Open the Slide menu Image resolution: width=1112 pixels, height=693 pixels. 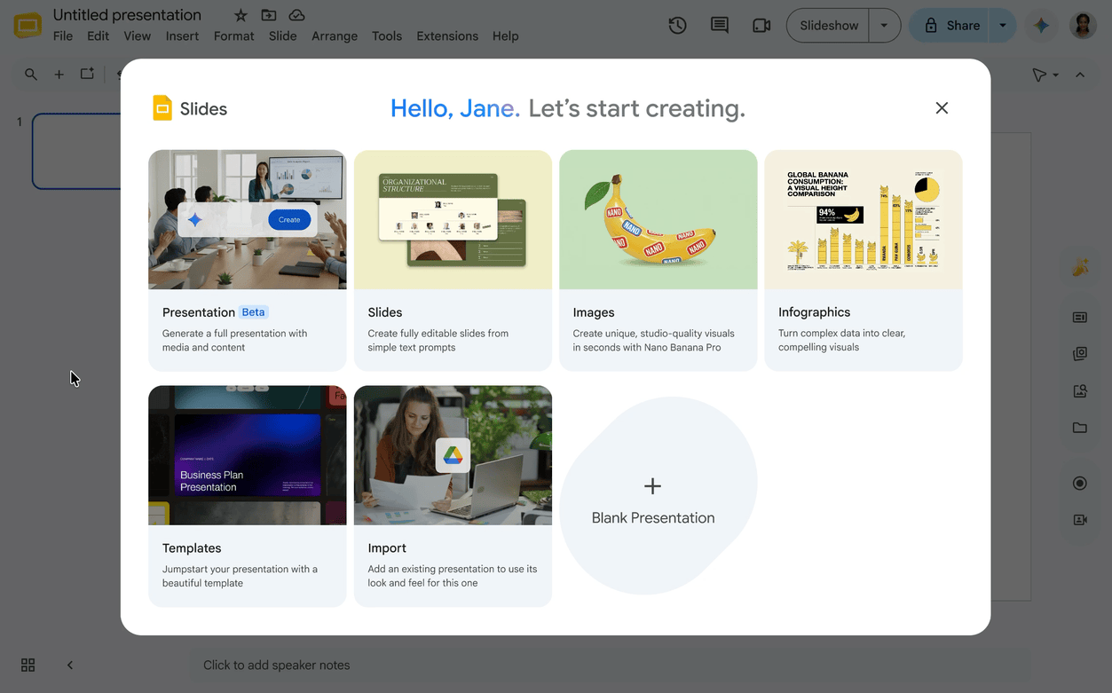282,36
